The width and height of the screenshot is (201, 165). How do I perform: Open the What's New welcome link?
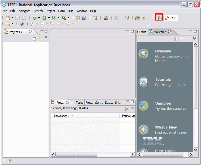166,127
